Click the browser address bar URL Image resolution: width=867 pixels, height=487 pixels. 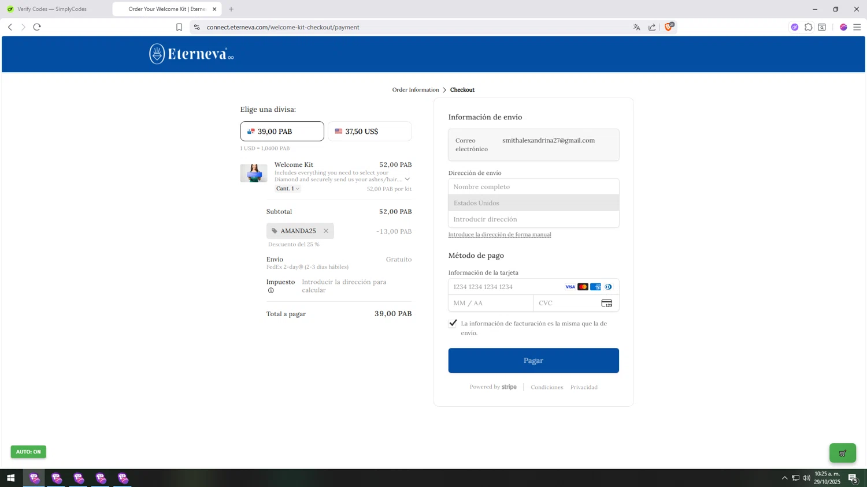click(x=283, y=27)
